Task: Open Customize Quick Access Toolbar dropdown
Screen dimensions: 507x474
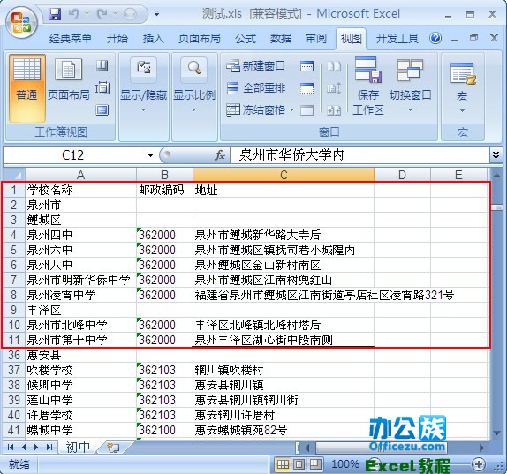Action: pyautogui.click(x=157, y=14)
